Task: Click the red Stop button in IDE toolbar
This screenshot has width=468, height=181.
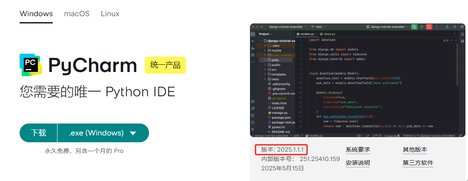Action: [429, 26]
